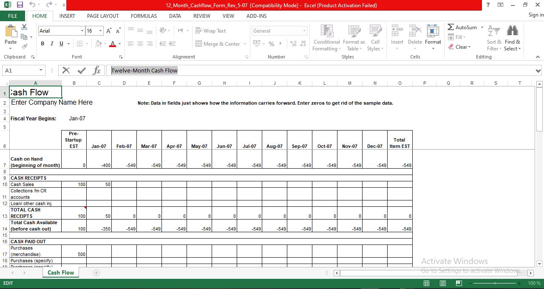The height and width of the screenshot is (289, 544).
Task: Open Conditional Formatting options
Action: pyautogui.click(x=326, y=38)
